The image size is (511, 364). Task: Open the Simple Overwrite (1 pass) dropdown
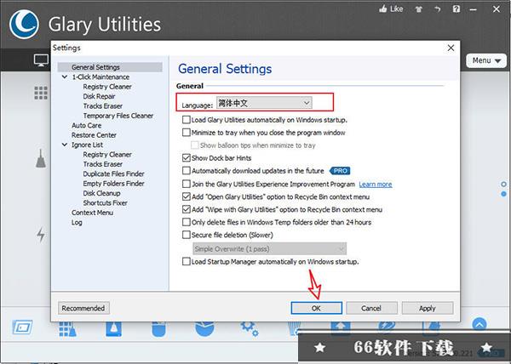pos(269,249)
